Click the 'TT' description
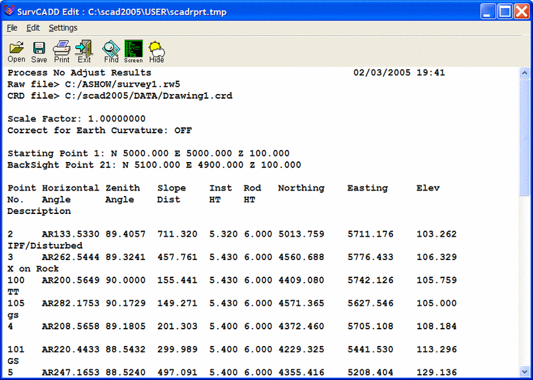 [13, 292]
